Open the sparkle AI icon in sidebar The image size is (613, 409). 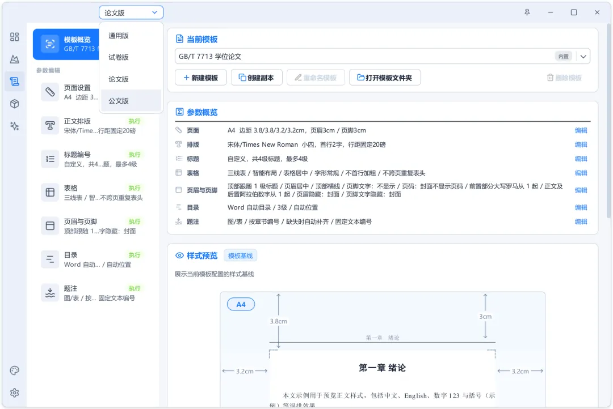pos(14,126)
